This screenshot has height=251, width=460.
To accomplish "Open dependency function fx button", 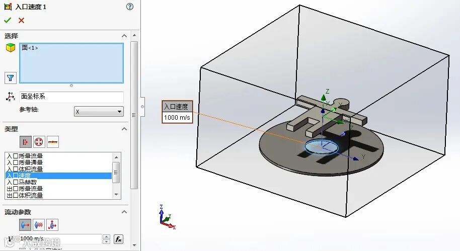I will tap(118, 239).
